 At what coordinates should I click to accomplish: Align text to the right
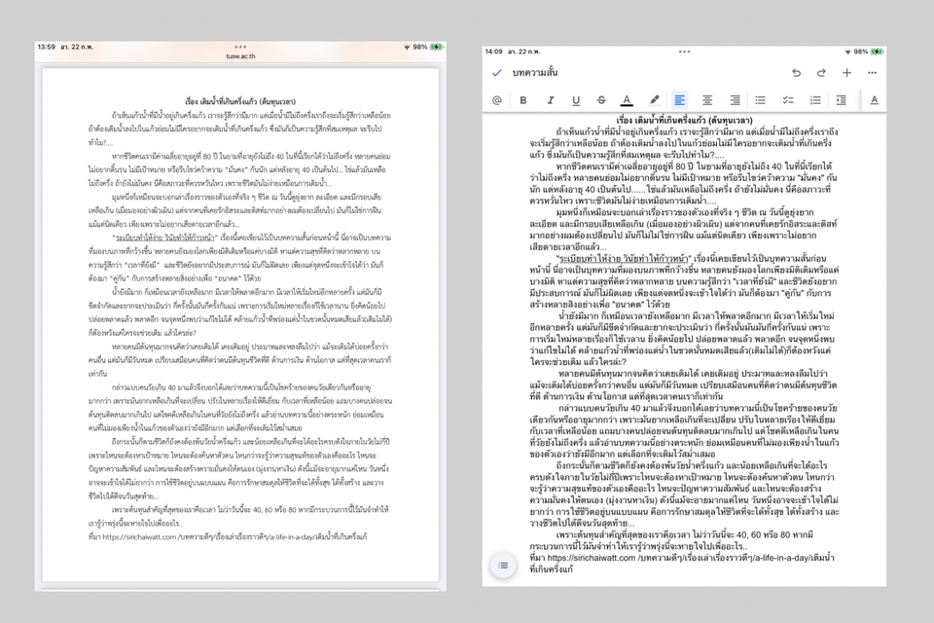coord(734,100)
